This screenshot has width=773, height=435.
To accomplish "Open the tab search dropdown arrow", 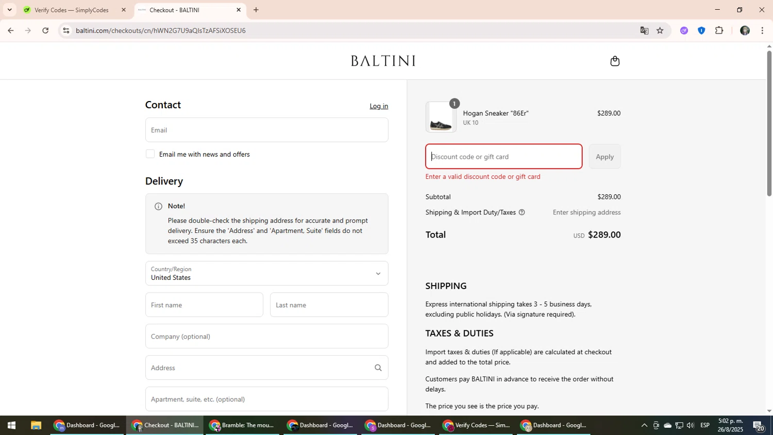I will coord(9,10).
